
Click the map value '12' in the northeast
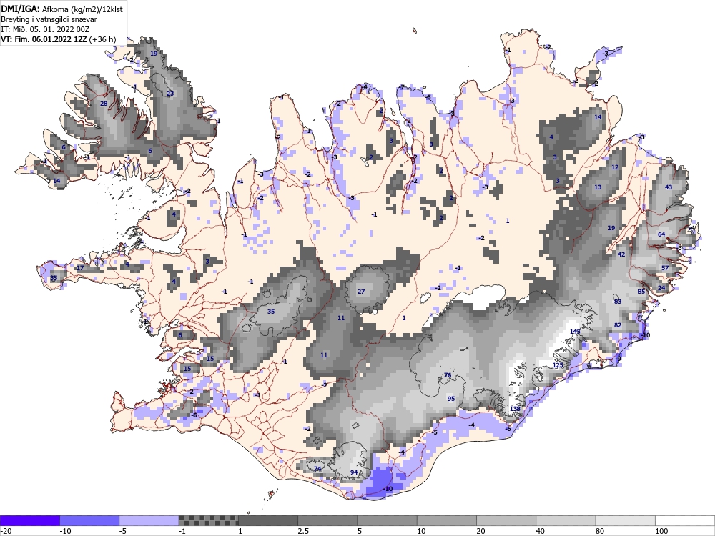tap(615, 167)
